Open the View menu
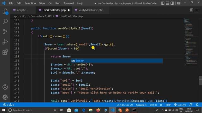202x113 pixels. 42,3
